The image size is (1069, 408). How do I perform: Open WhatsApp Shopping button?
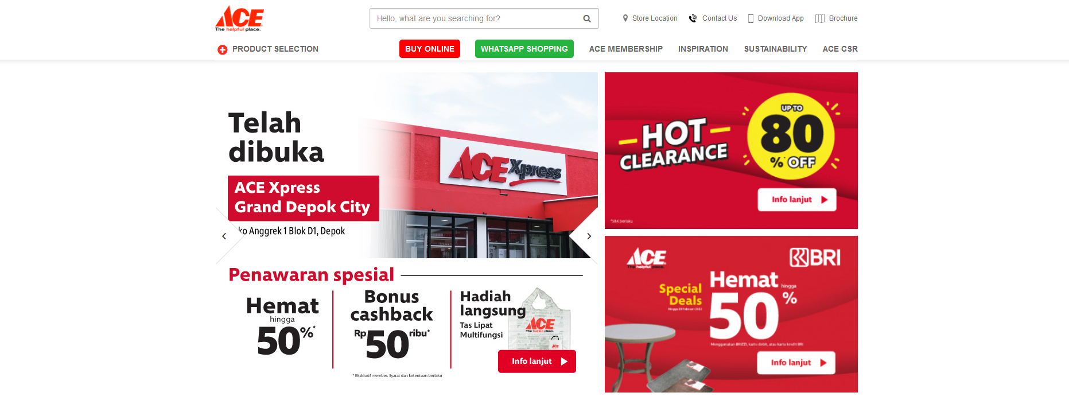[x=524, y=49]
